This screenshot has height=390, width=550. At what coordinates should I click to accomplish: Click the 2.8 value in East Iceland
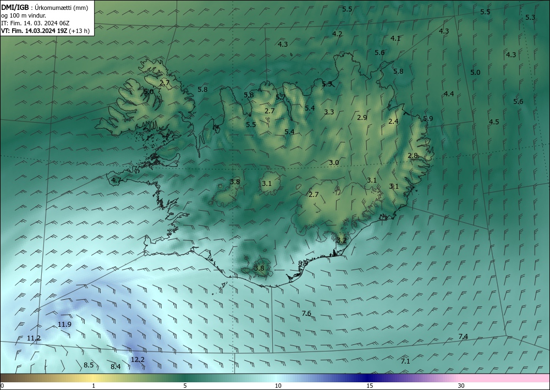click(413, 155)
